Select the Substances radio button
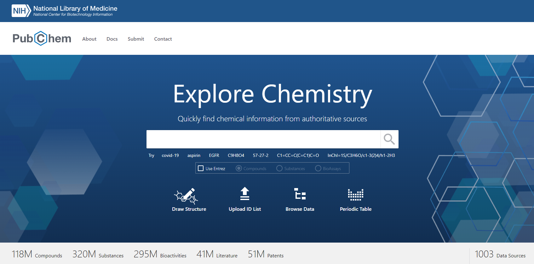Screen dimensions: 534x264 click(279, 168)
